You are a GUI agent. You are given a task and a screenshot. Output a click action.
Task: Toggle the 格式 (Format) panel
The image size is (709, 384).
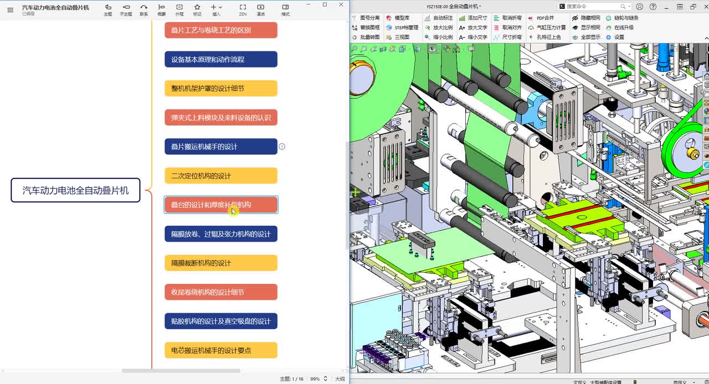[x=285, y=9]
